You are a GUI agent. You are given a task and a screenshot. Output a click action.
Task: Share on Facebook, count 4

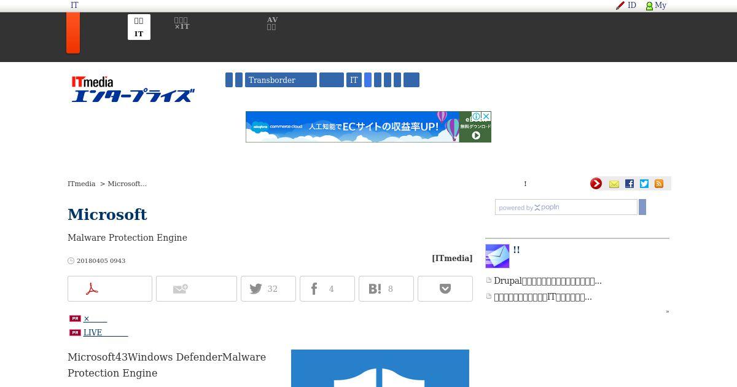pos(327,289)
